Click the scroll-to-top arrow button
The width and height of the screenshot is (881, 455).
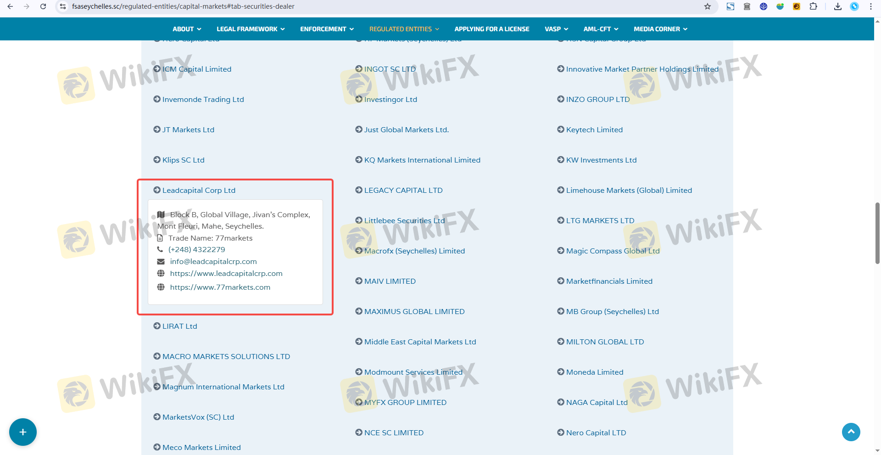coord(851,432)
